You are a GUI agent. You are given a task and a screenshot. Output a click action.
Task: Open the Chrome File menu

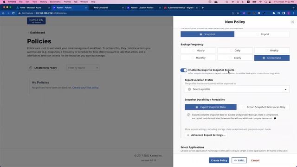(x=21, y=2)
